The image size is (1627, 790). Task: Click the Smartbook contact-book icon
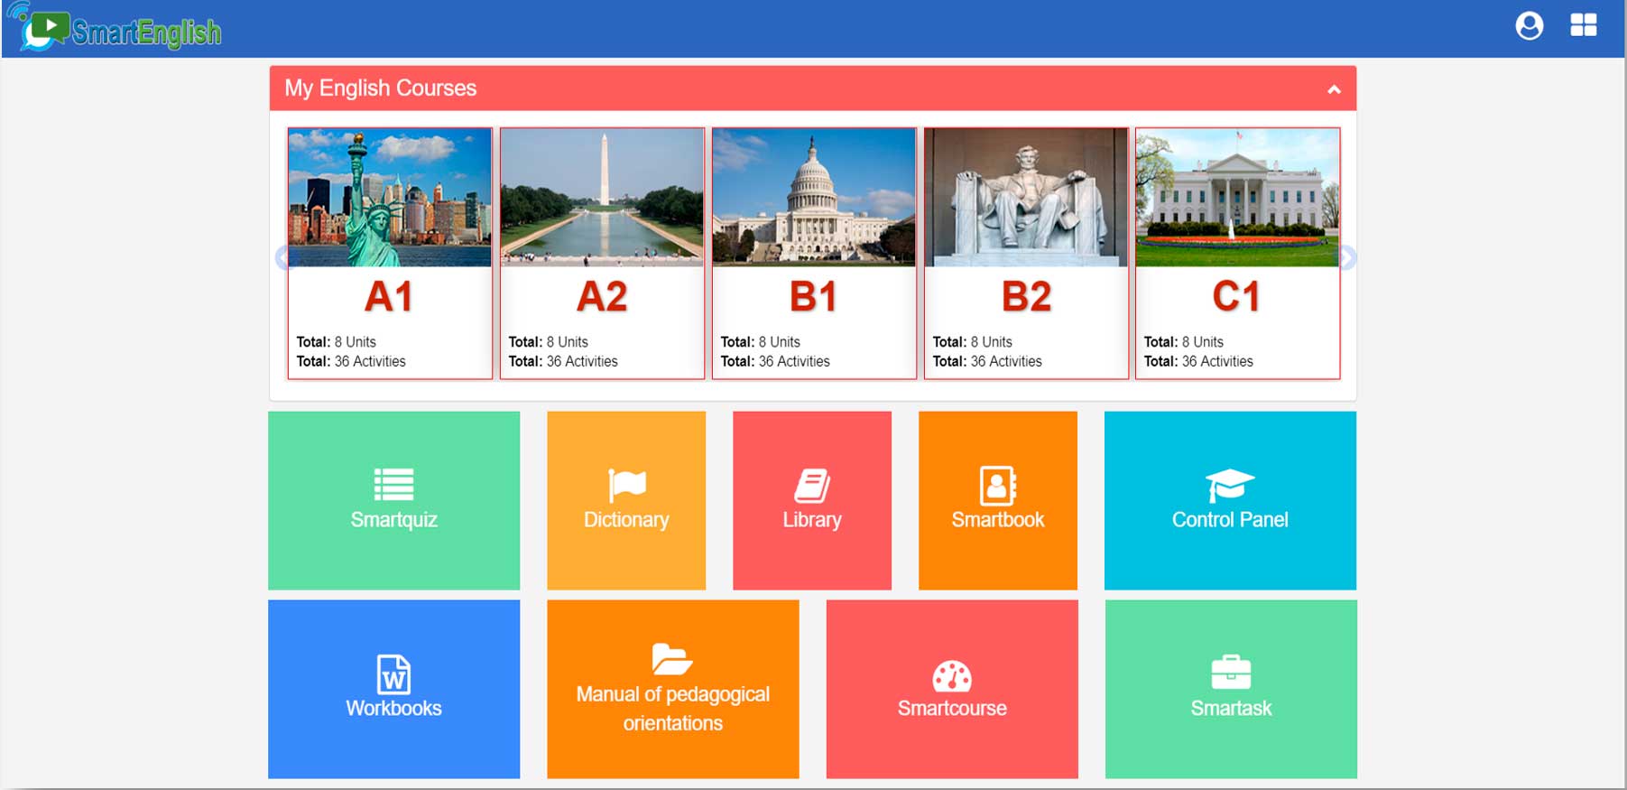pyautogui.click(x=998, y=485)
